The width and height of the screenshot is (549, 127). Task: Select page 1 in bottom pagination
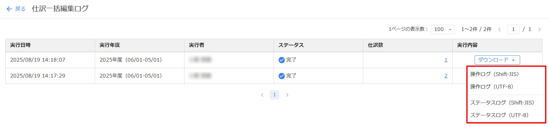click(x=274, y=95)
